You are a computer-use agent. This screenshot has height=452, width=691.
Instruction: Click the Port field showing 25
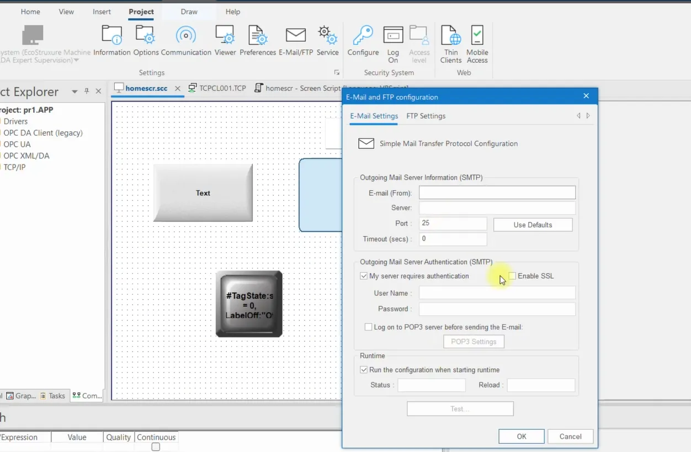click(453, 224)
